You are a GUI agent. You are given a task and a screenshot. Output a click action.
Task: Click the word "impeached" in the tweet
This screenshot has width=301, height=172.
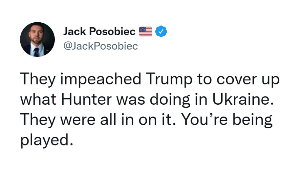click(95, 80)
